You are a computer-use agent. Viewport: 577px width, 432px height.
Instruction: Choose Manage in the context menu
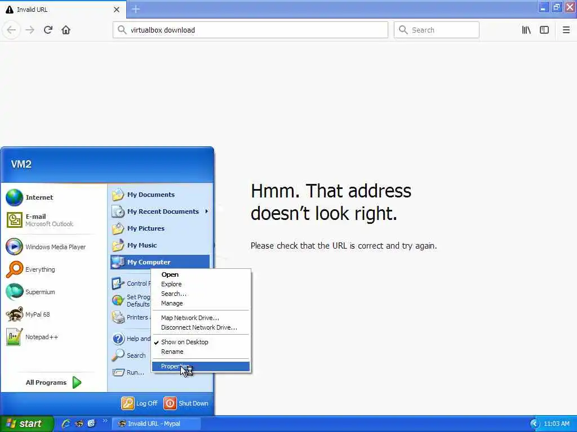coord(201,303)
